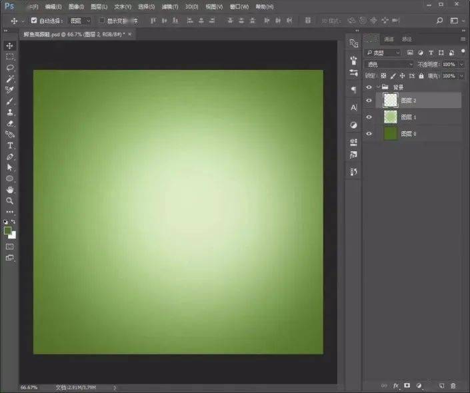Hide layer 2 using its eye icon
The image size is (470, 393).
pos(369,101)
